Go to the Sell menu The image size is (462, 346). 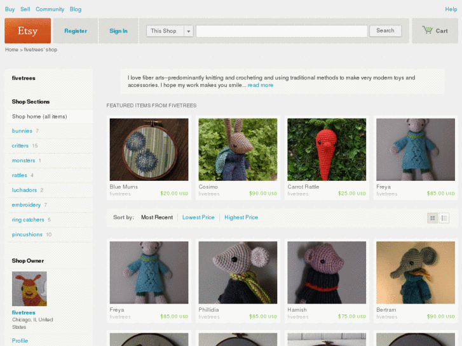(25, 9)
